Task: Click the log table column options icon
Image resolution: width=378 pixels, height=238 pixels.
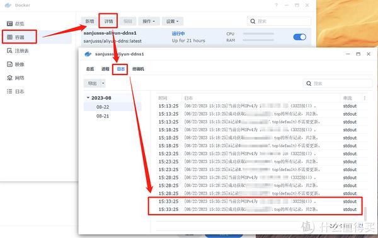Action: [365, 98]
